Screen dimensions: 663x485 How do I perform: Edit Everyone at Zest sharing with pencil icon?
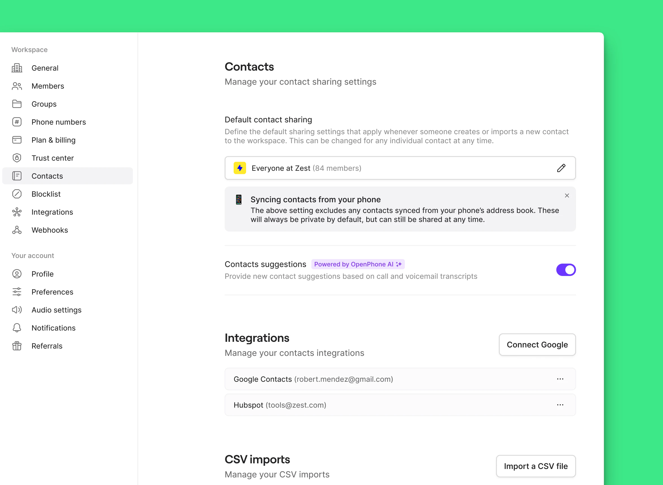pyautogui.click(x=561, y=168)
